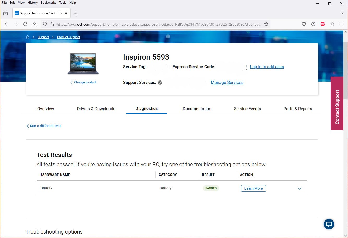Open the Edit menu
348x238 pixels.
(x=12, y=3)
